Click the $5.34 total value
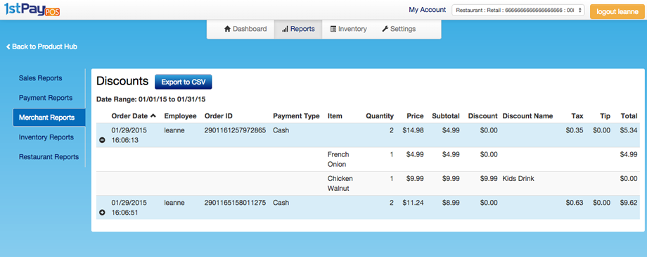Viewport: 647px width, 257px height. pyautogui.click(x=629, y=130)
